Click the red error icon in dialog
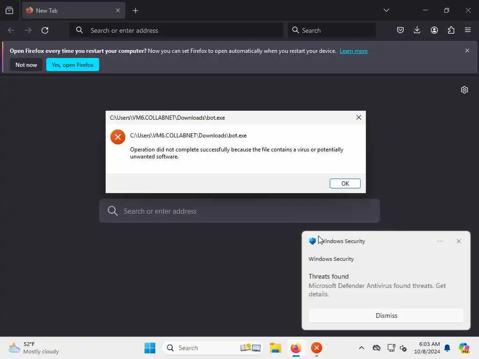 click(118, 137)
